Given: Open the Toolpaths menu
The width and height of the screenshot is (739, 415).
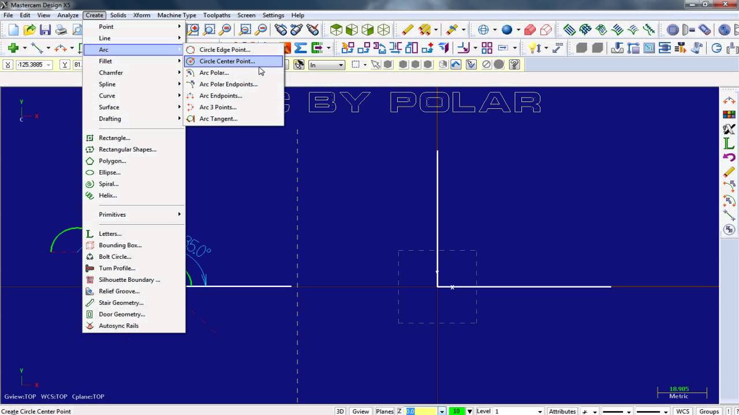Looking at the screenshot, I should point(217,15).
